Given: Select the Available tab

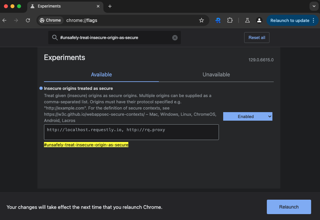Looking at the screenshot, I should tap(101, 75).
